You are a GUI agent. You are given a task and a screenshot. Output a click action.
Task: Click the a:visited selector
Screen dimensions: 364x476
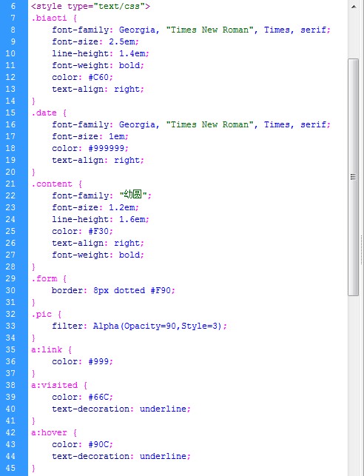(54, 385)
